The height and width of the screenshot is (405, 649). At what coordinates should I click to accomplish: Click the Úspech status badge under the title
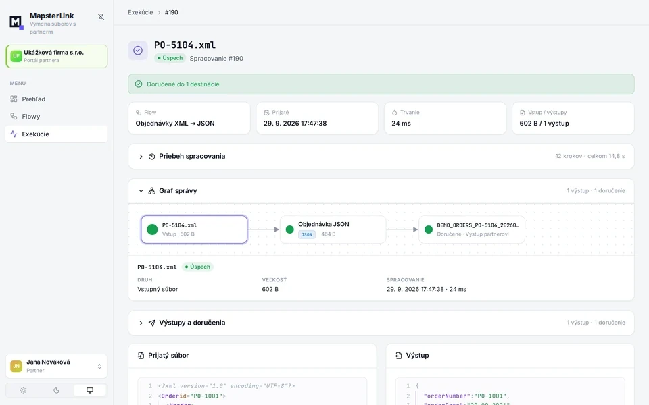coord(170,58)
